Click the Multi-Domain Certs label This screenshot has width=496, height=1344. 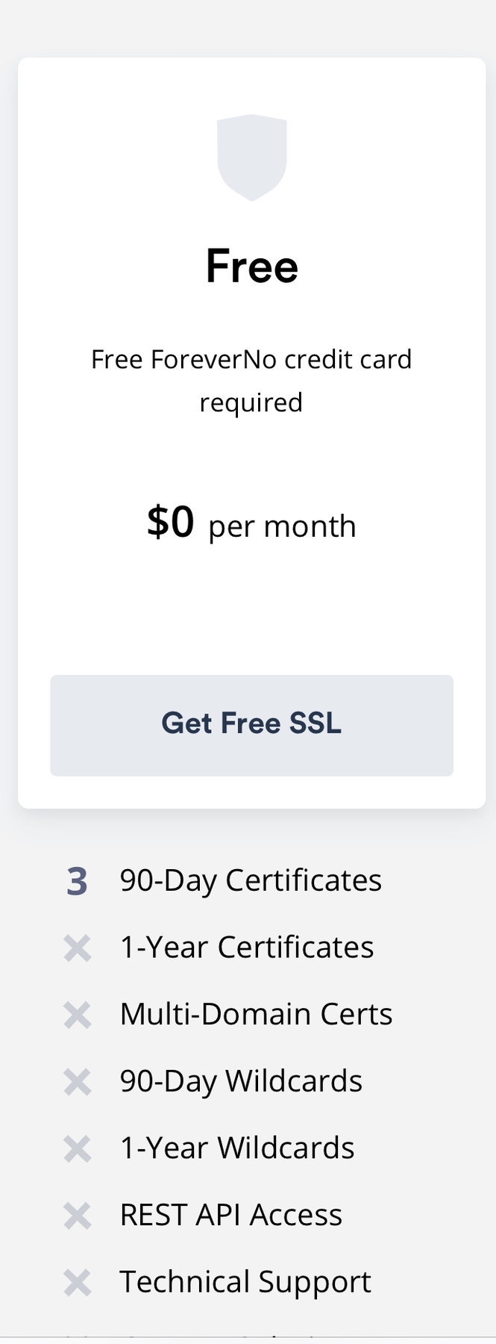coord(256,1015)
